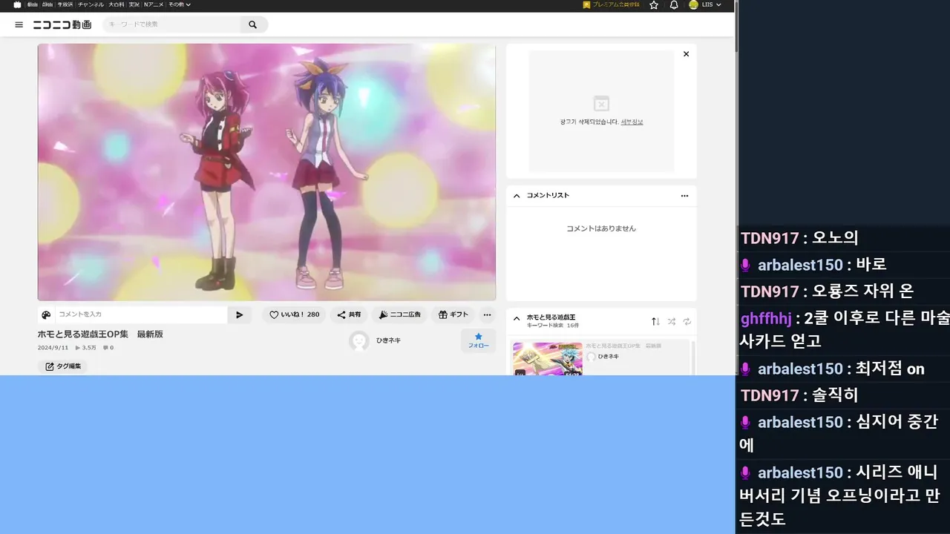The width and height of the screenshot is (950, 534).
Task: Open 実況 in the top bar
Action: 134,4
